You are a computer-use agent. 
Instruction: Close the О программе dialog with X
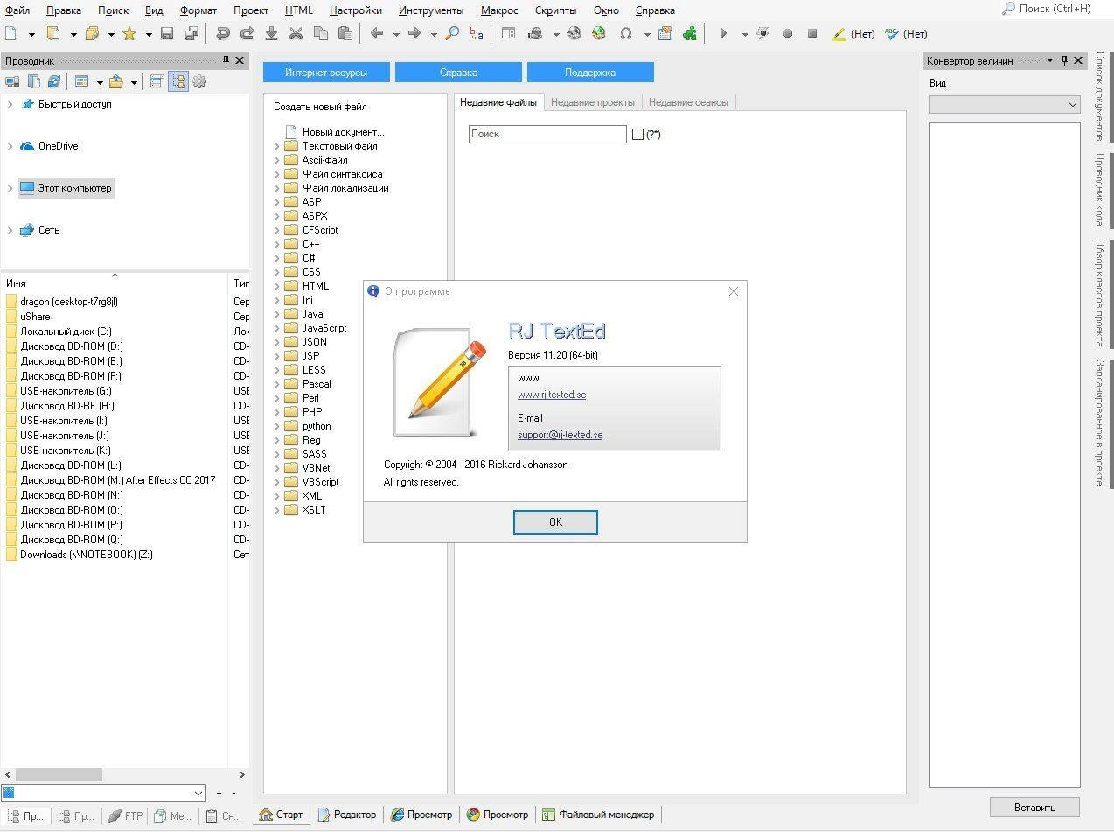coord(734,291)
